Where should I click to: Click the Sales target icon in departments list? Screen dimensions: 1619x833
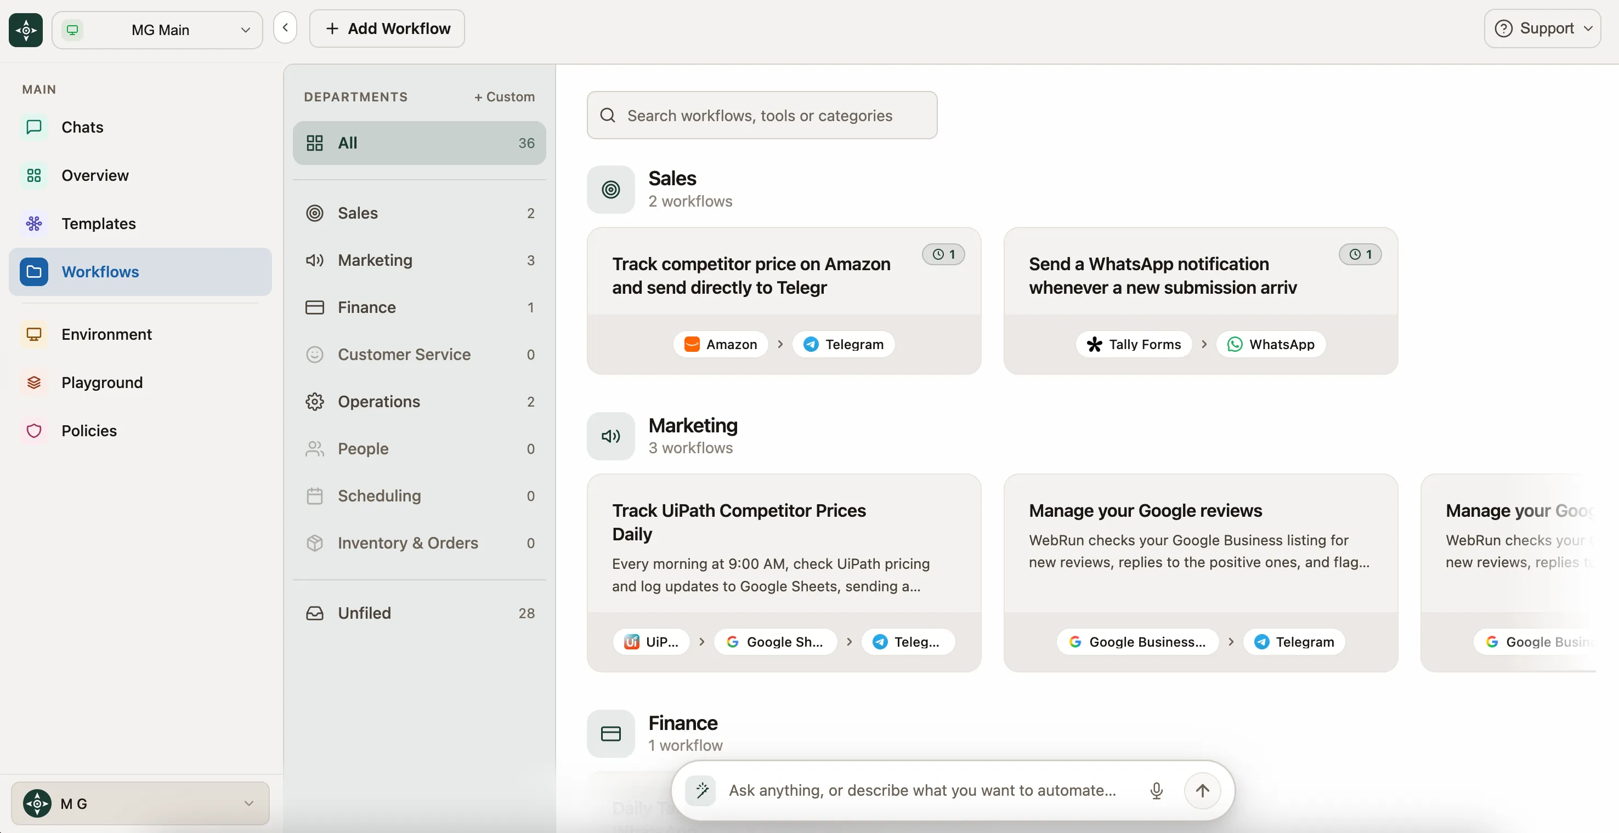tap(315, 213)
